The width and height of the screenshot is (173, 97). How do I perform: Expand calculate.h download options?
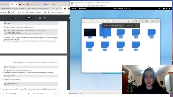(28, 93)
